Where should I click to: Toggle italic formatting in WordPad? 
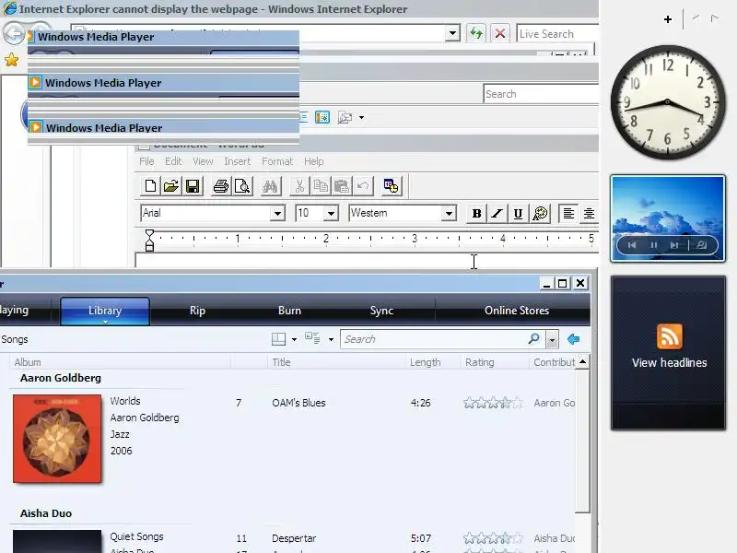pos(497,214)
